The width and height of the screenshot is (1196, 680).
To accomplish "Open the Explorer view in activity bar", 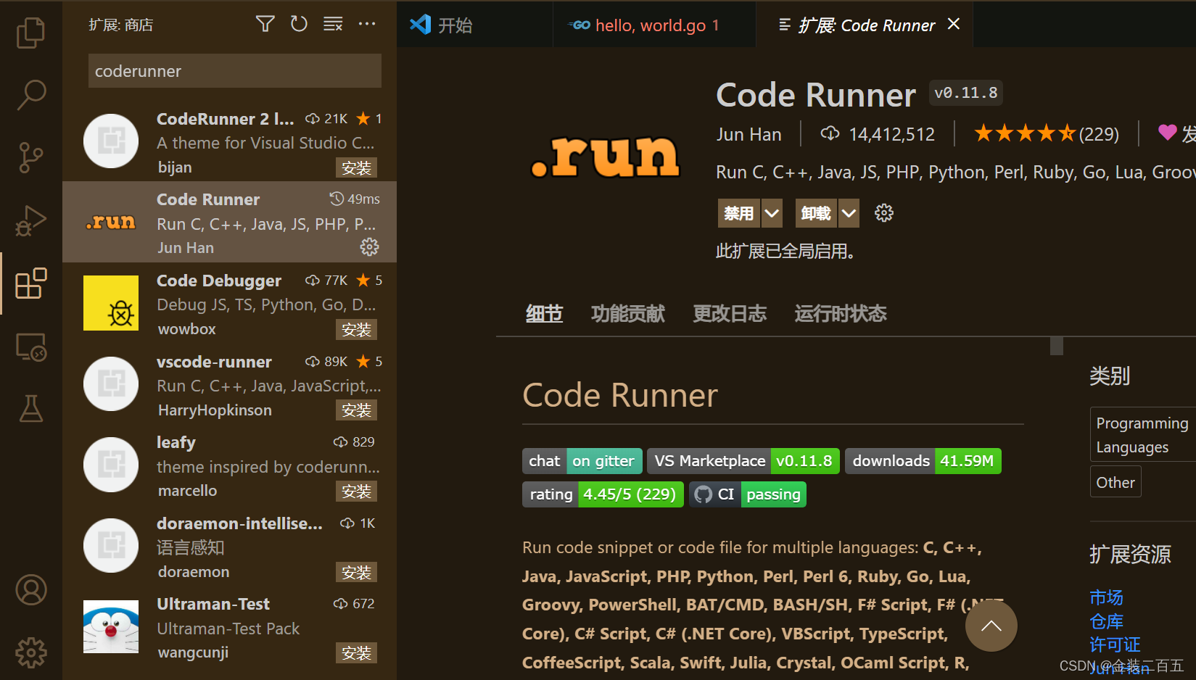I will tap(30, 33).
